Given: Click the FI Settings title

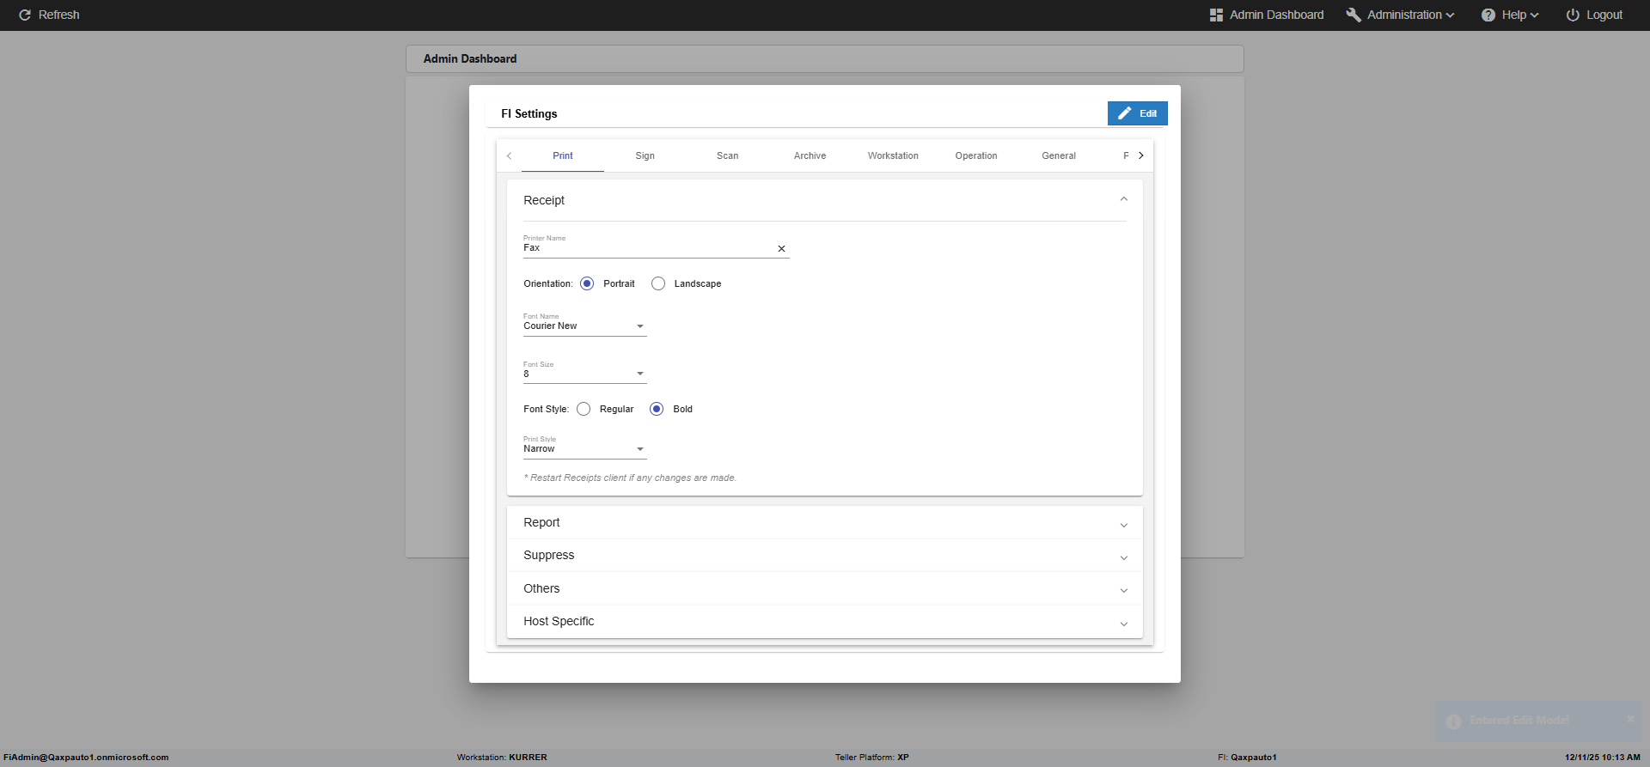Looking at the screenshot, I should point(529,113).
